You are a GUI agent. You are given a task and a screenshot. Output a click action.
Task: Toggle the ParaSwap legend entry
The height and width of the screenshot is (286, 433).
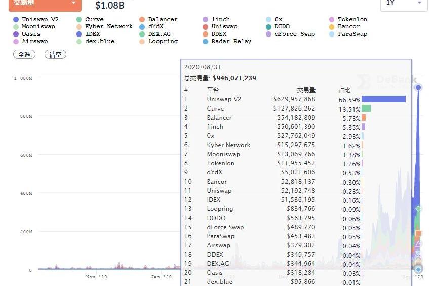pos(332,34)
